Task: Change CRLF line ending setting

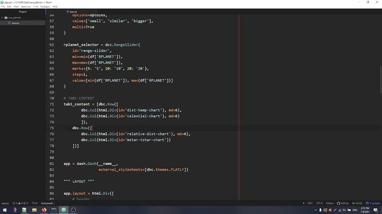Action: 310,203
